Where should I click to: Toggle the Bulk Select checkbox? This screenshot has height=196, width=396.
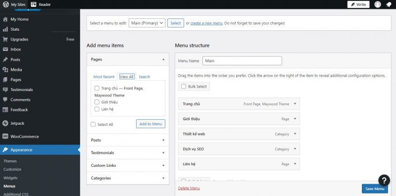pos(184,87)
